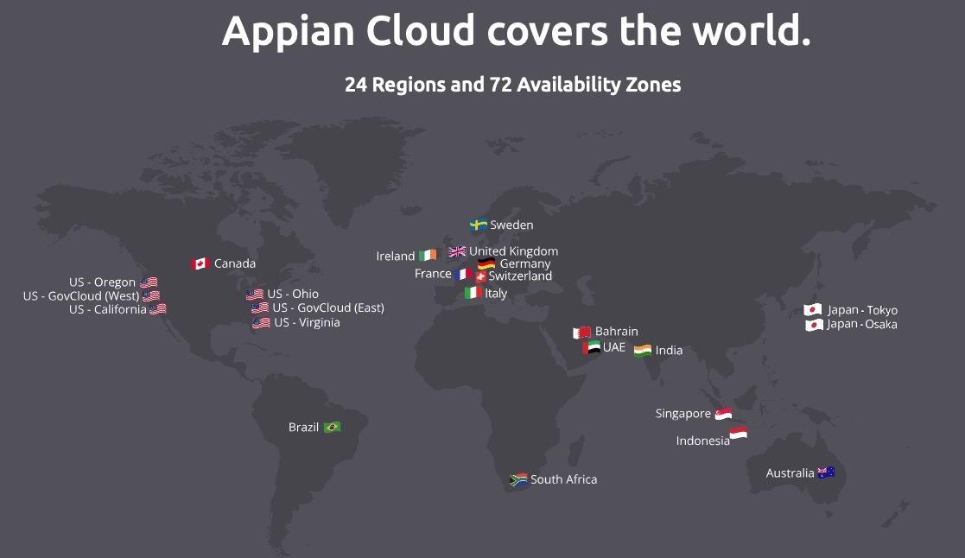Image resolution: width=965 pixels, height=558 pixels.
Task: Select the 'Japan - Osaka' label
Action: coord(862,324)
